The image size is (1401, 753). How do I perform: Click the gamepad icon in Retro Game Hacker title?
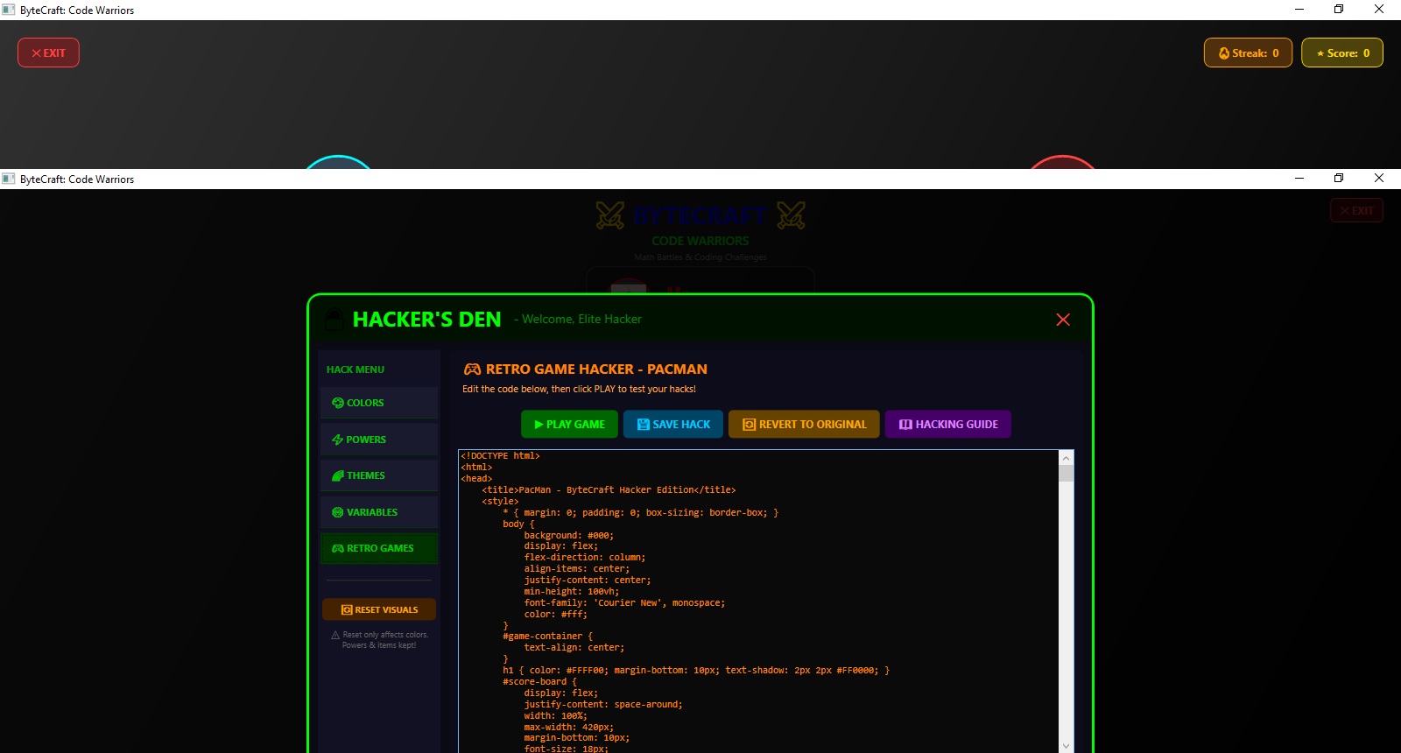[472, 369]
